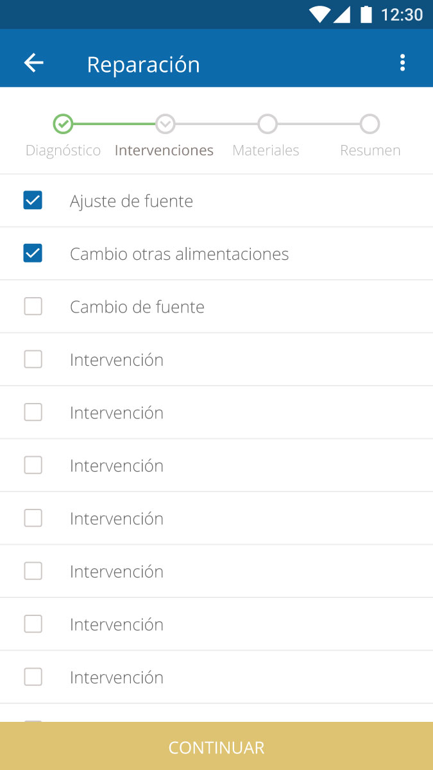433x770 pixels.
Task: Tap the battery status icon
Action: coord(366,14)
